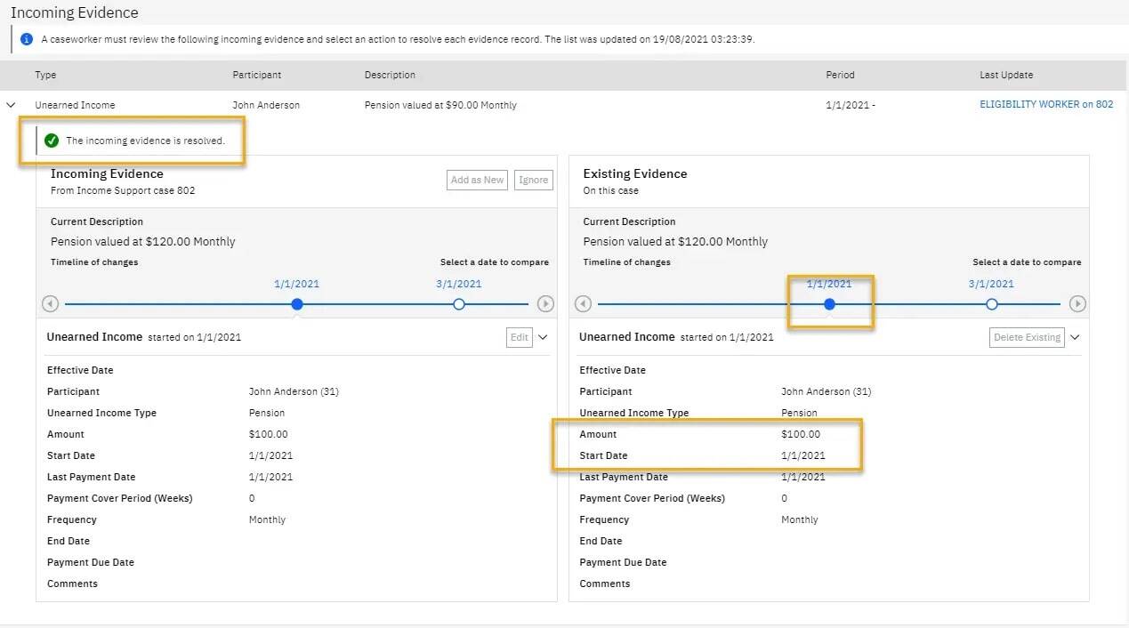The height and width of the screenshot is (628, 1129).
Task: Select 1/1/2021 marker on Existing Evidence timeline
Action: coord(829,304)
